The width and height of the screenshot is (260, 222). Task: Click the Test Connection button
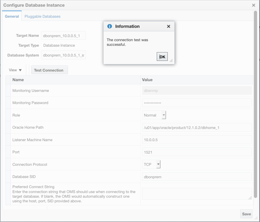(x=49, y=70)
